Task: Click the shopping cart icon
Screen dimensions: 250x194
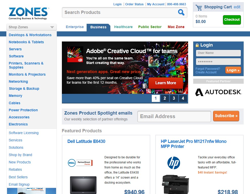Action: click(199, 8)
